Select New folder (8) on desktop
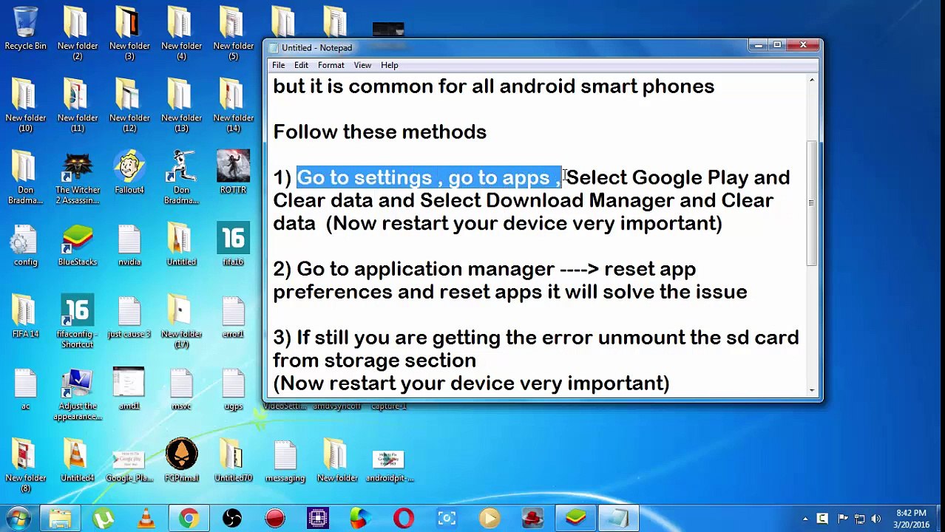The height and width of the screenshot is (532, 945). (x=25, y=466)
